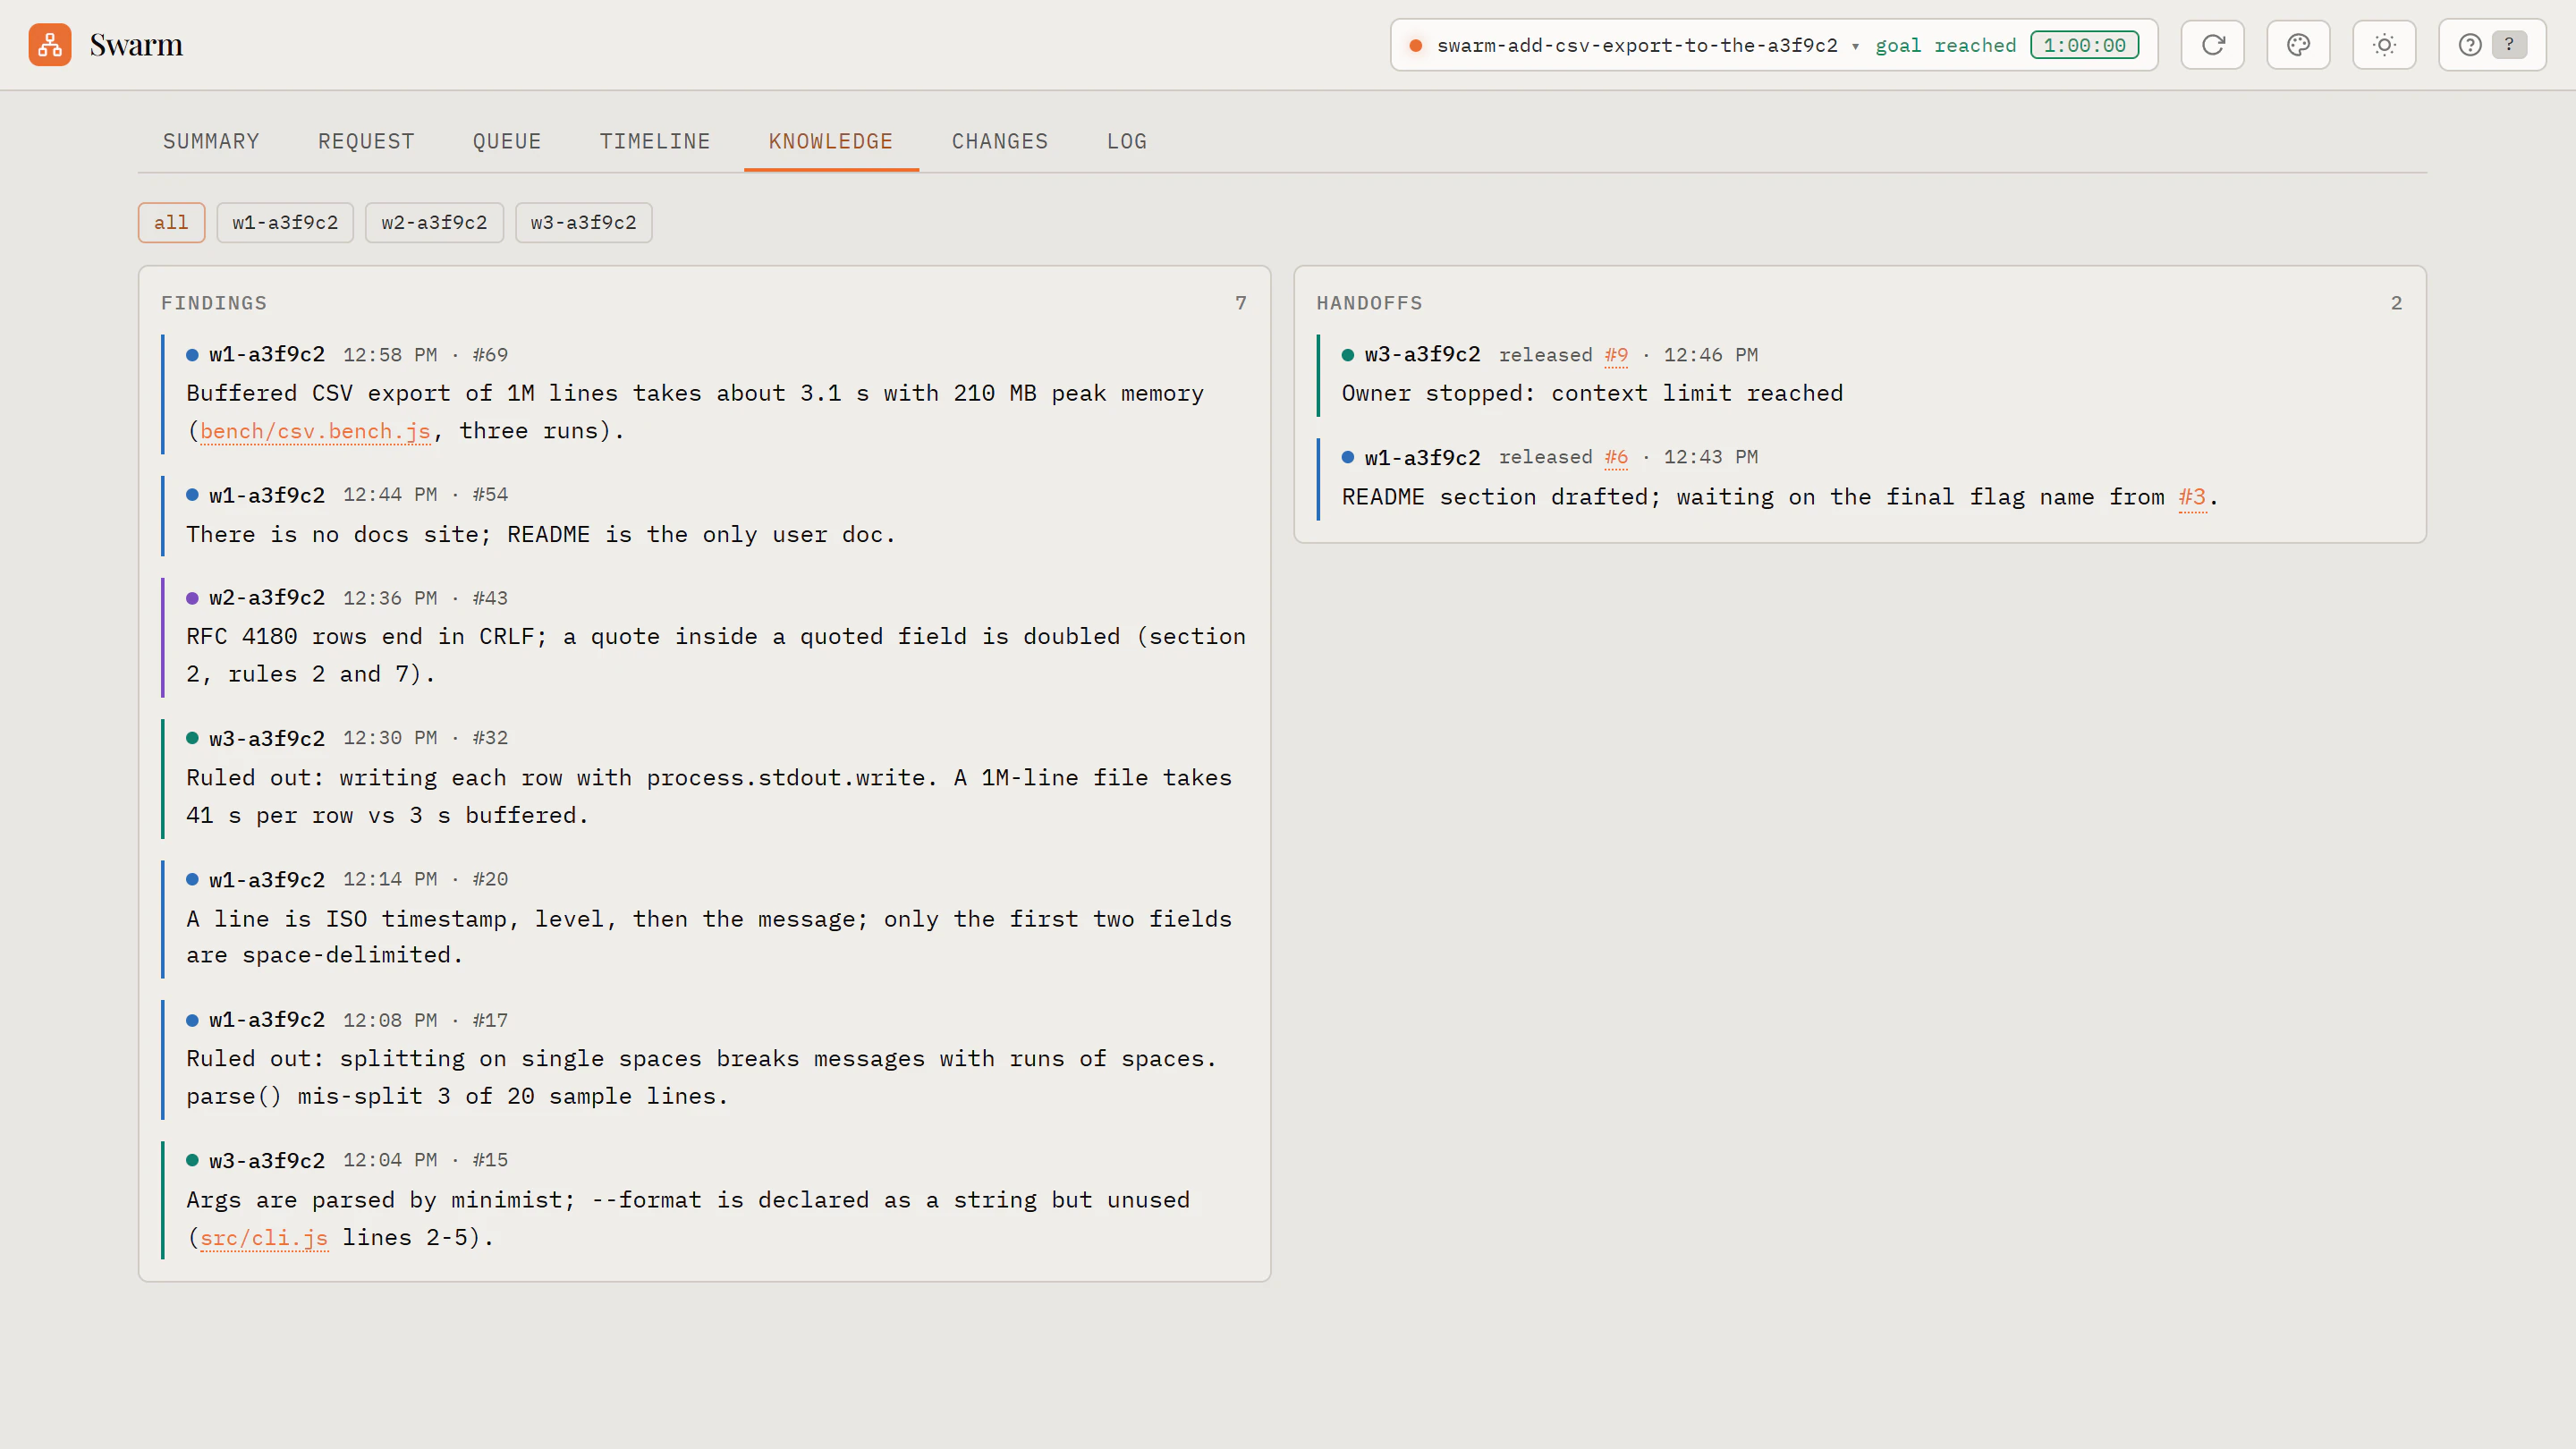Click the 'goal reached' status text
The width and height of the screenshot is (2576, 1449).
click(x=1945, y=45)
